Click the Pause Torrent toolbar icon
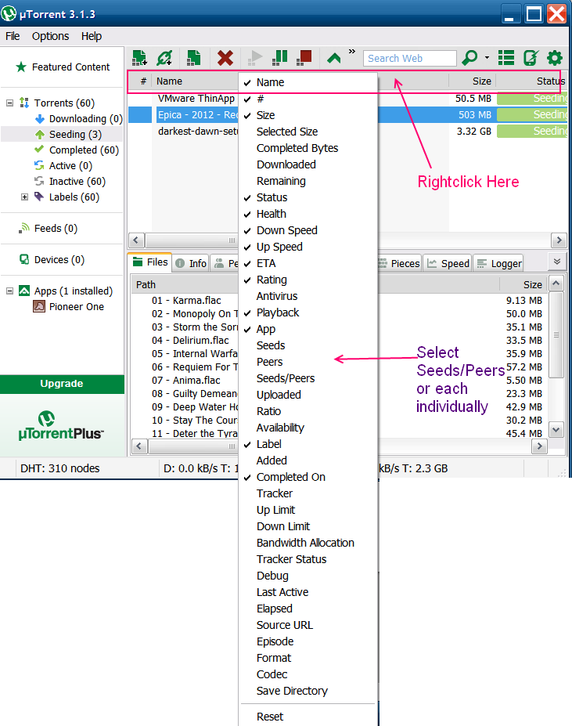572x726 pixels. pyautogui.click(x=279, y=58)
